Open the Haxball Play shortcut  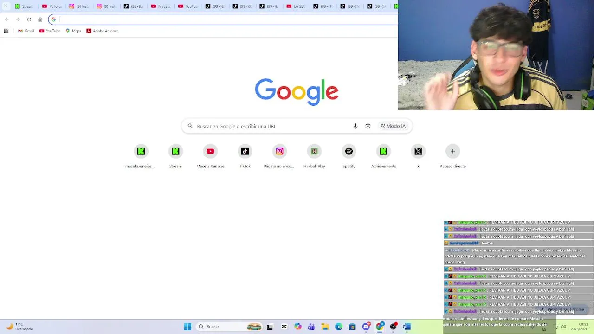click(314, 156)
